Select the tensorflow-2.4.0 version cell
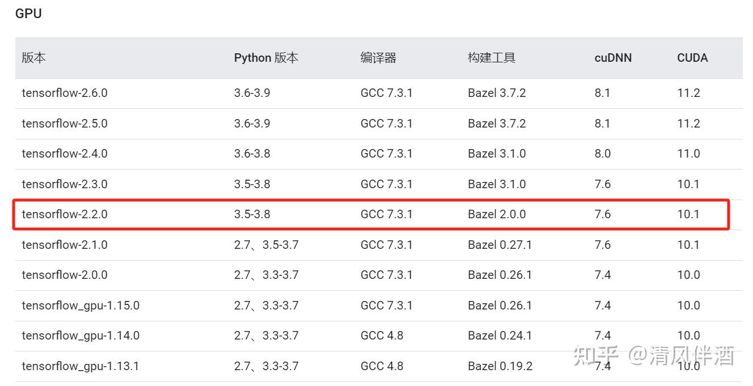The width and height of the screenshot is (753, 386). (x=64, y=154)
